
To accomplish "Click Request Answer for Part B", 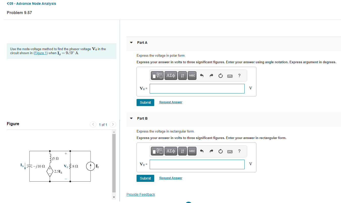I will 170,178.
